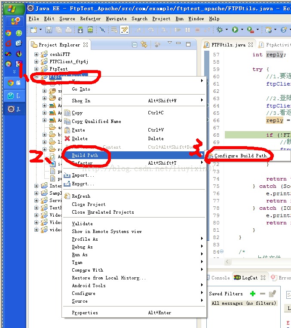Click the Save All toolbar icon
This screenshot has width=291, height=328.
(x=59, y=30)
